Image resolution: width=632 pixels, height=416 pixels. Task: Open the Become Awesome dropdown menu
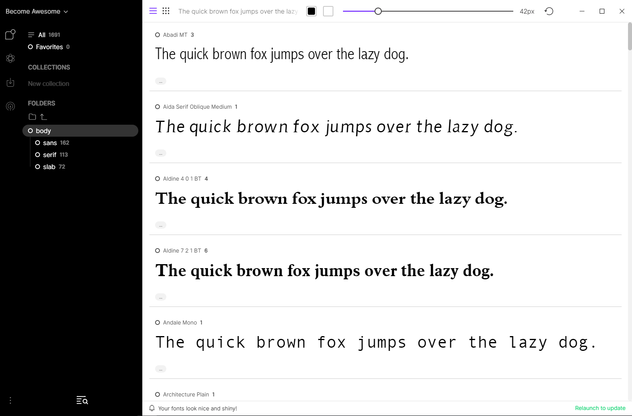pos(36,11)
